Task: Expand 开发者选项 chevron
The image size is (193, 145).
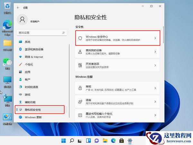Action: click(155, 65)
